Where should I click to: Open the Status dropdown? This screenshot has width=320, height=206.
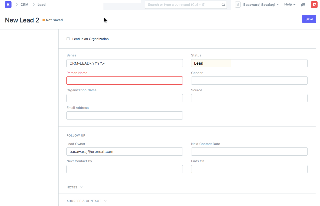pos(249,63)
